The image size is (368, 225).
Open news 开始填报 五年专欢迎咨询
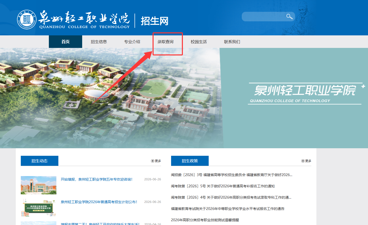coord(97,179)
